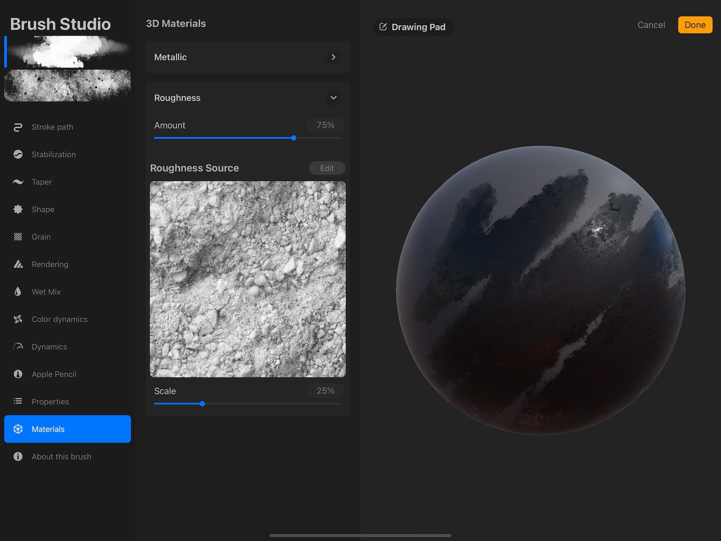Switch to the Properties tab

(x=50, y=402)
